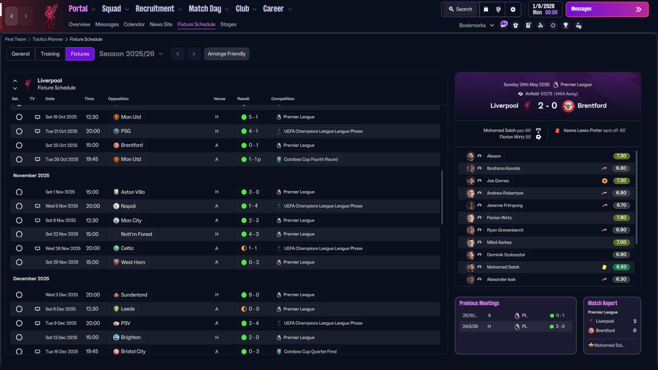This screenshot has width=658, height=370.
Task: Click Alisson's player portrait
Action: pos(470,156)
